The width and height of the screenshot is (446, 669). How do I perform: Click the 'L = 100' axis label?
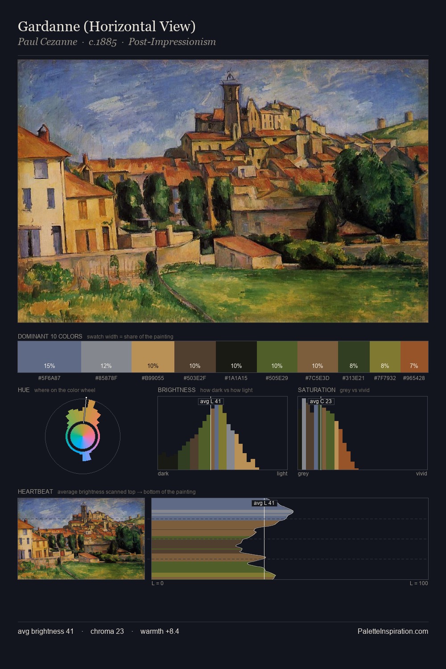point(419,583)
